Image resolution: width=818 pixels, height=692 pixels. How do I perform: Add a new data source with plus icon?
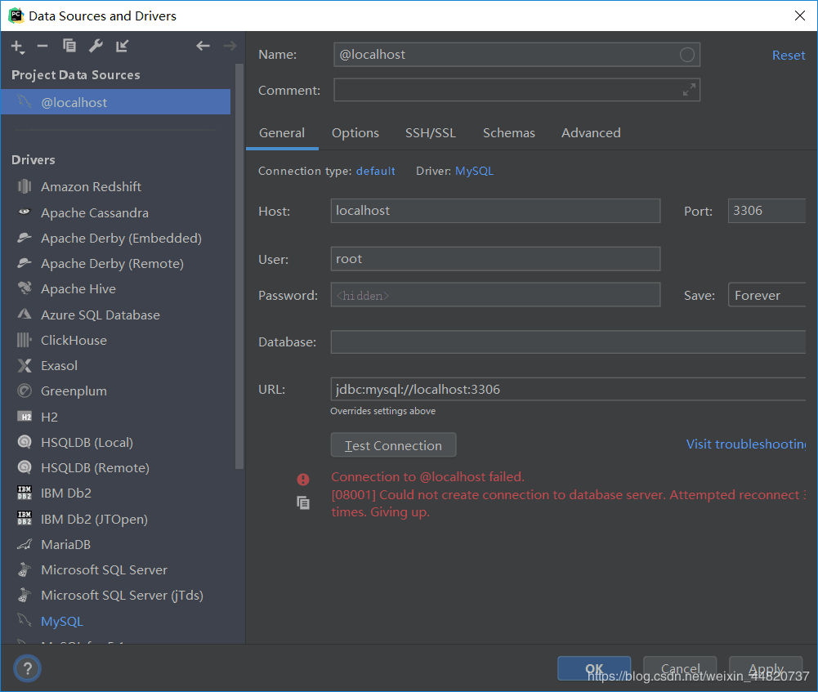click(x=17, y=47)
